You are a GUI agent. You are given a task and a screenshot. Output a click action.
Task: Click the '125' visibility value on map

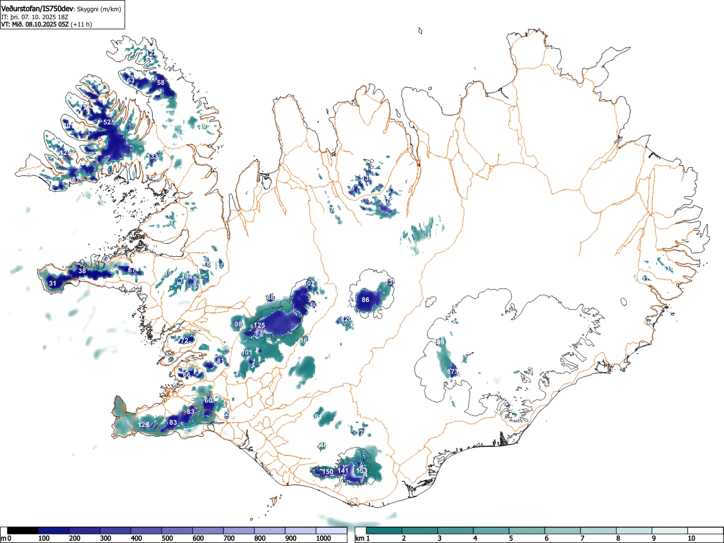coord(259,325)
